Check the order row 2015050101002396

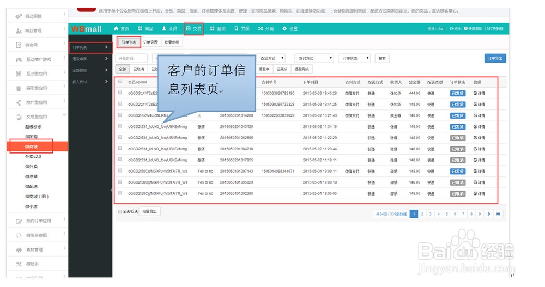(120, 193)
